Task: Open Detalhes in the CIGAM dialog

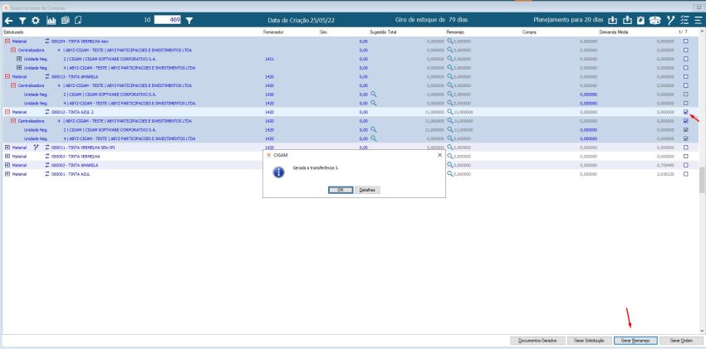Action: pyautogui.click(x=367, y=190)
